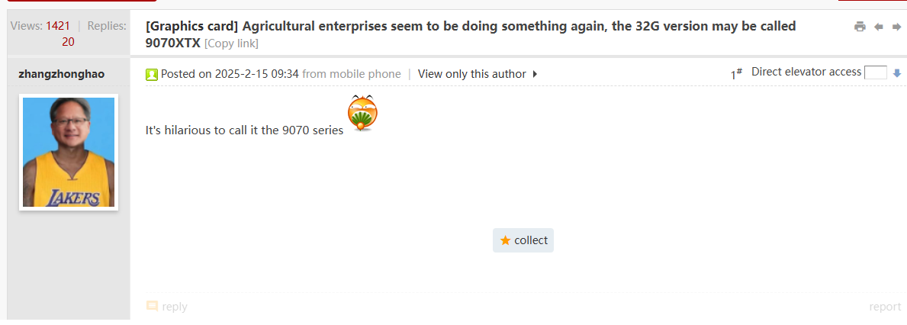The height and width of the screenshot is (325, 907).
Task: Click the 1# floor number link
Action: click(x=736, y=74)
